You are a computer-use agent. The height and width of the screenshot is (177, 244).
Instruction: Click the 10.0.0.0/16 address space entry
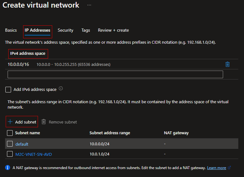[x=18, y=64]
